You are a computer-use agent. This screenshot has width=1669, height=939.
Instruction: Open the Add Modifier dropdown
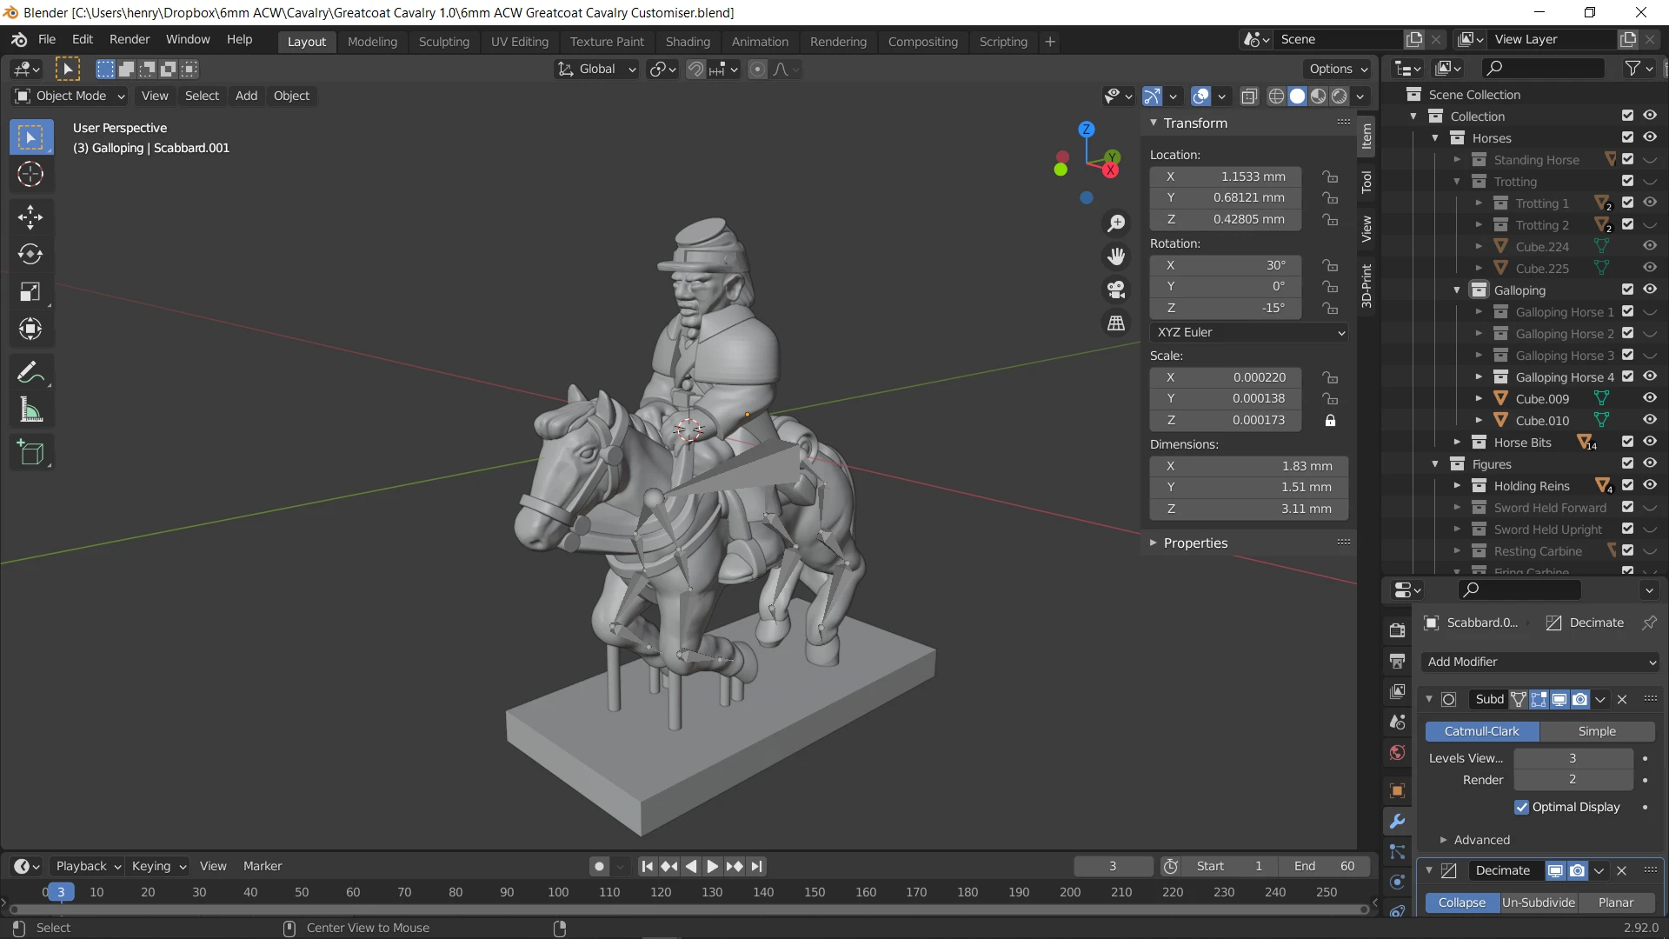1540,663
